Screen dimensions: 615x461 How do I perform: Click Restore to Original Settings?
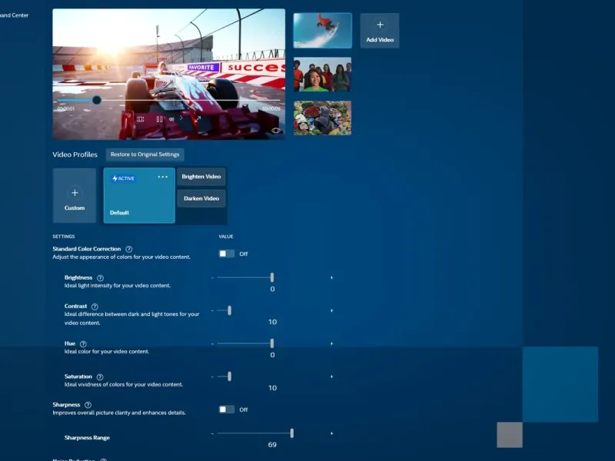145,154
